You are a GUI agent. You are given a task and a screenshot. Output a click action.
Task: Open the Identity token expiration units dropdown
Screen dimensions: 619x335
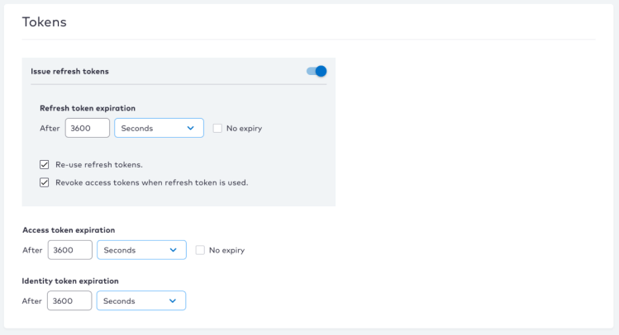click(x=141, y=300)
